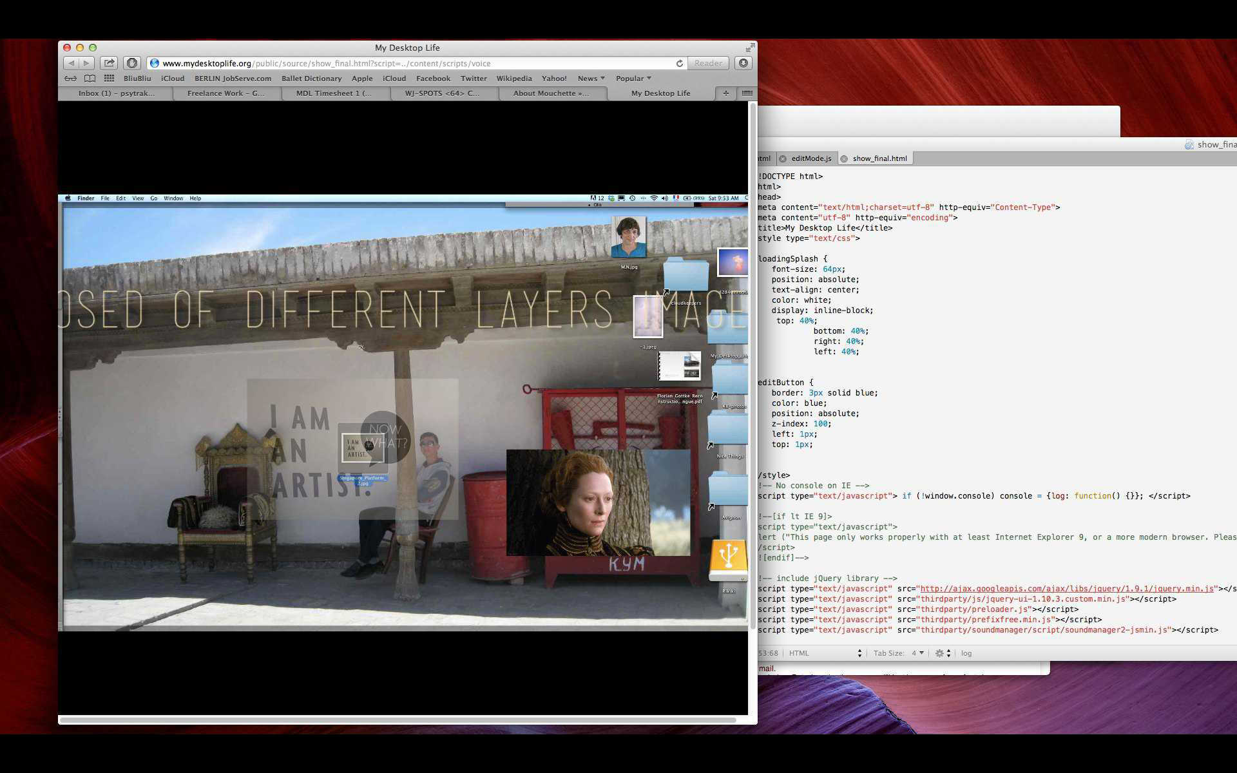This screenshot has height=773, width=1237.
Task: Click the jQuery googleapis URL in code
Action: 1067,589
